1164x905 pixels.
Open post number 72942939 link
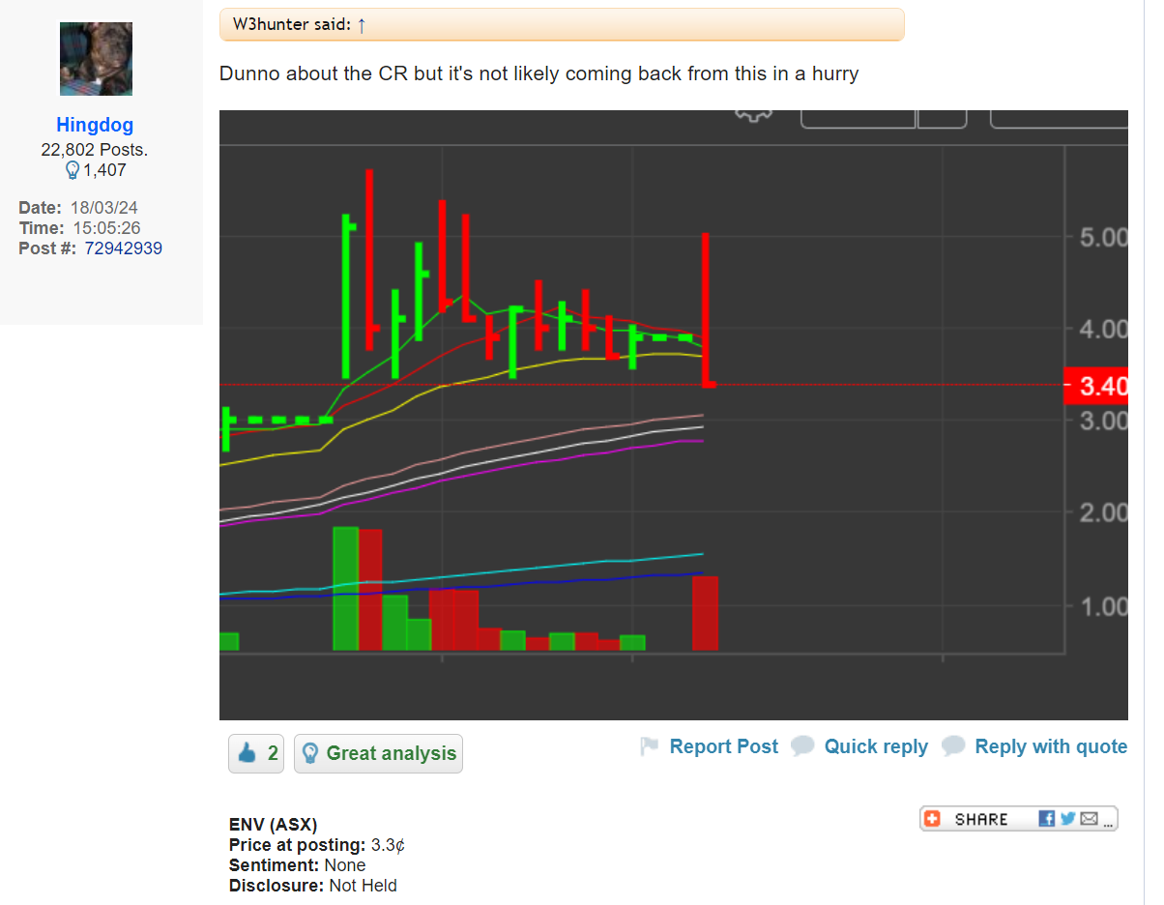pyautogui.click(x=123, y=248)
